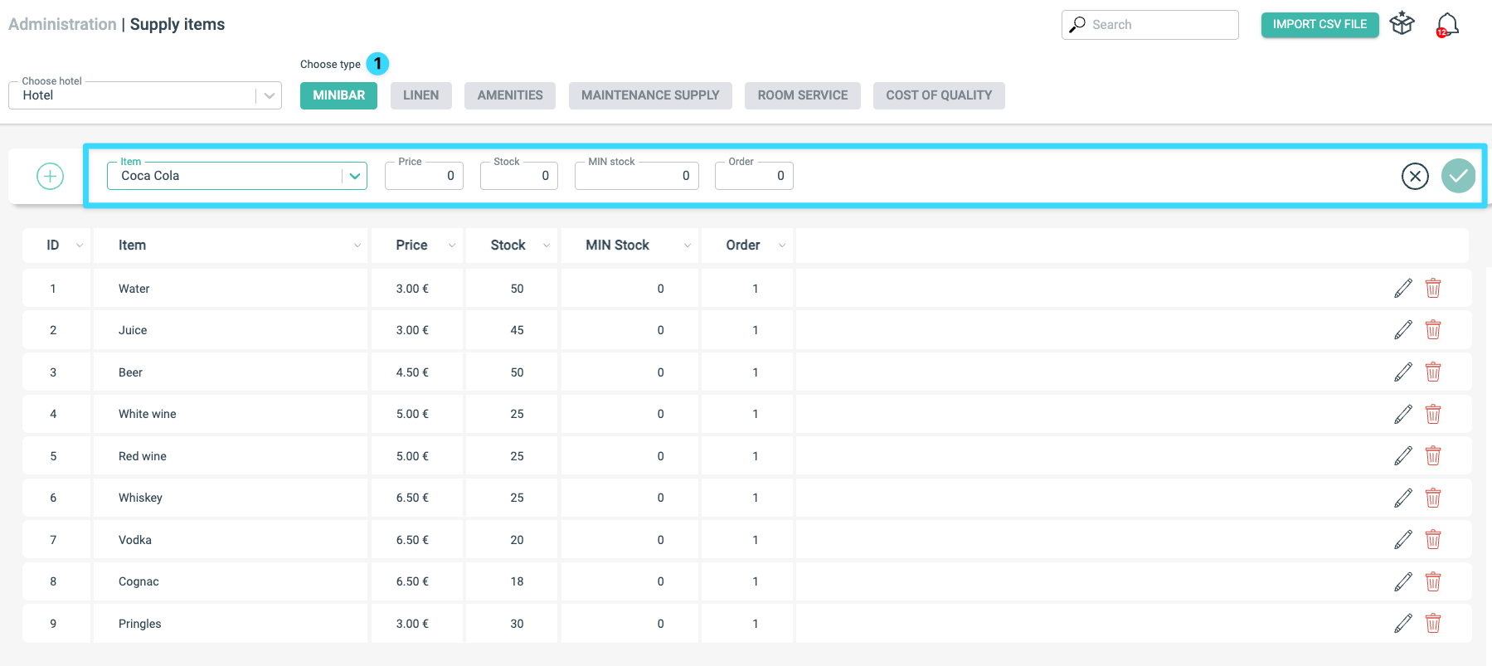Switch to the LINEN type tab
The width and height of the screenshot is (1492, 666).
[x=421, y=95]
